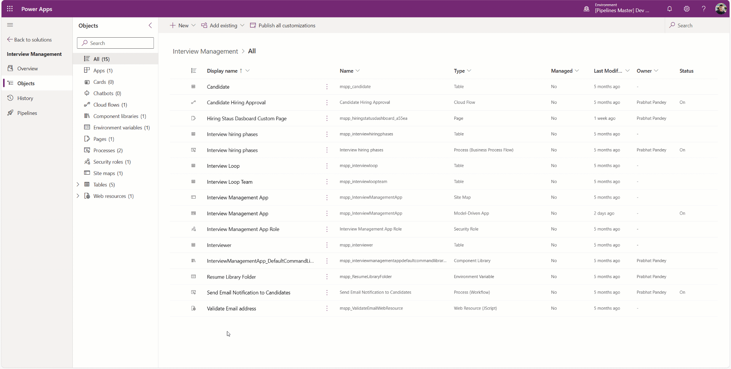Click the account profile picture

(x=721, y=9)
